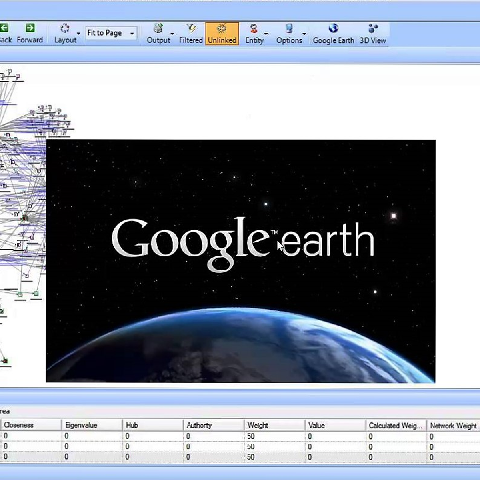Select the Weight cell 50 in the second row
The image size is (480, 480).
(274, 446)
